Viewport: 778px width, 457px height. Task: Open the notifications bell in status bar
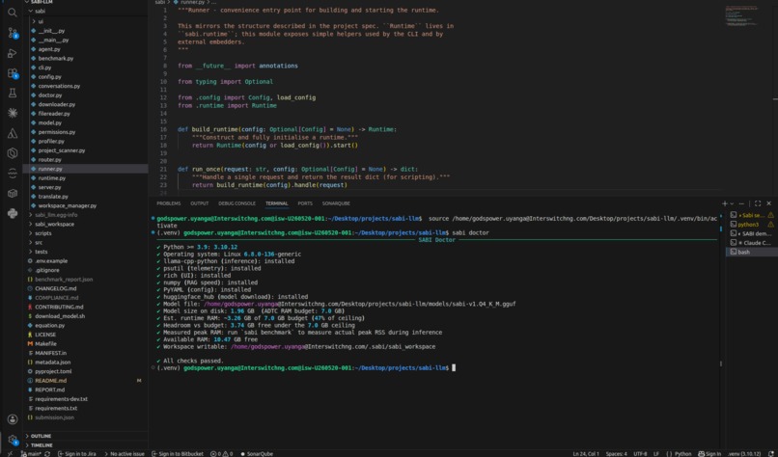pos(771,453)
